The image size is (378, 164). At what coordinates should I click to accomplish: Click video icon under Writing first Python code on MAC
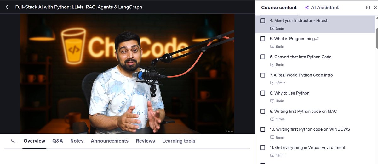tap(272, 119)
